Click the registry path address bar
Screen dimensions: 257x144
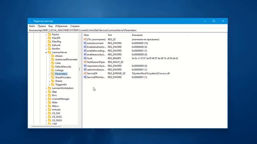pyautogui.click(x=128, y=30)
